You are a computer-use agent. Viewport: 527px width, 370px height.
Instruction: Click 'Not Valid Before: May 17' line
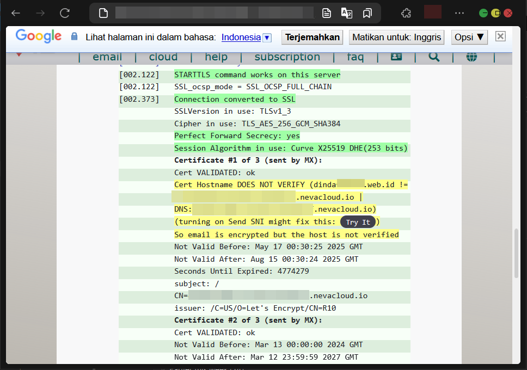268,246
